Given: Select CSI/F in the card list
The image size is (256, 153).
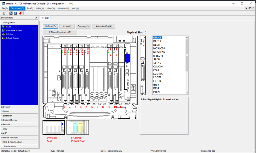Looking at the screenshot, I should click(x=156, y=70).
